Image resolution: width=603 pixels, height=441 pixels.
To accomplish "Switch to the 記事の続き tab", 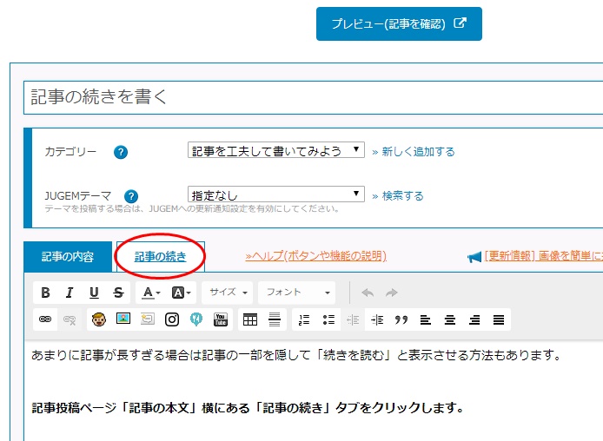I will pos(160,256).
